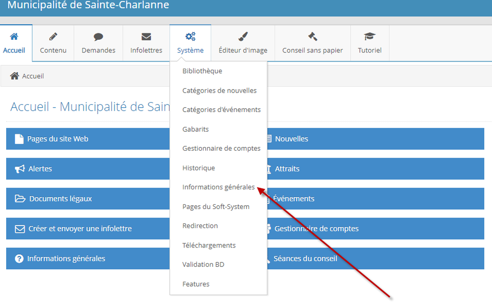492x303 pixels.
Task: Click the question mark icon on Informations générales tile
Action: [x=19, y=259]
